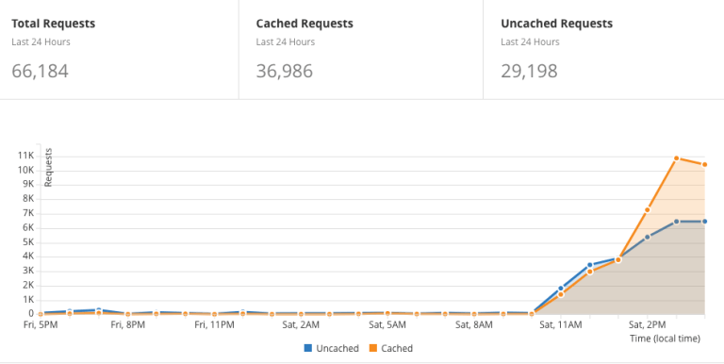Image resolution: width=724 pixels, height=364 pixels.
Task: Click the orange Cached legend color square
Action: pyautogui.click(x=373, y=348)
